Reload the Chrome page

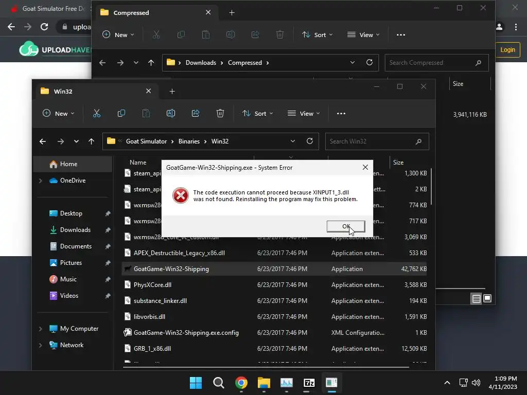coord(44,27)
